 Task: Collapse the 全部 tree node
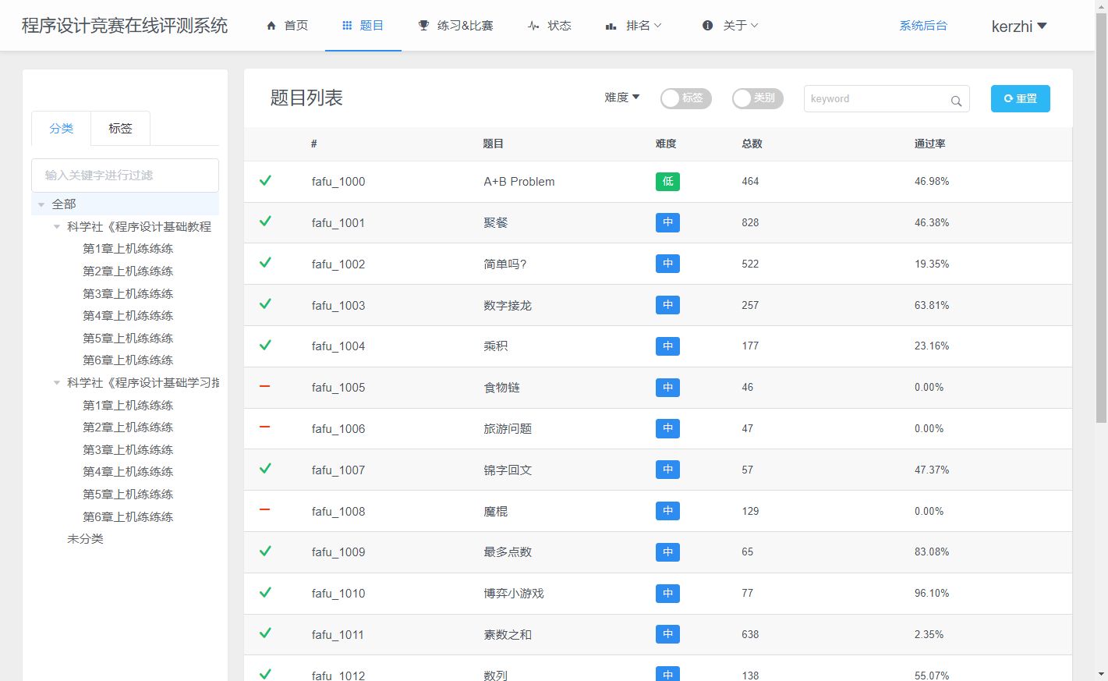[x=41, y=204]
